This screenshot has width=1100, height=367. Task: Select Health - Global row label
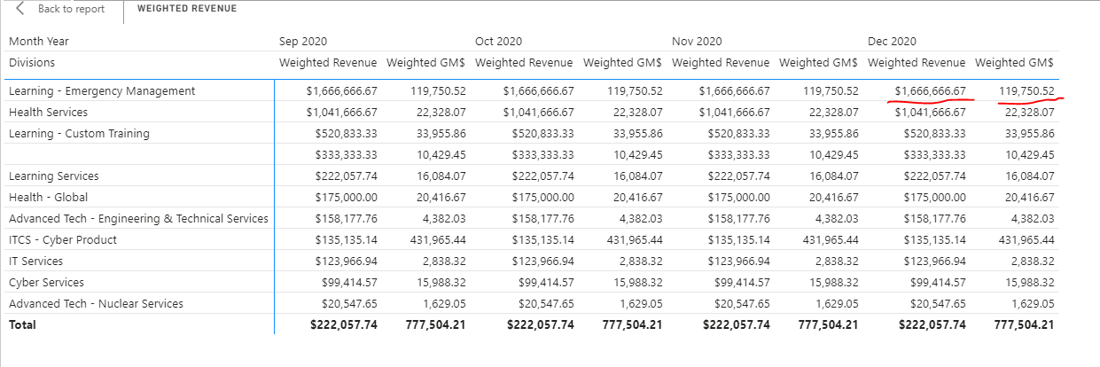pos(49,198)
